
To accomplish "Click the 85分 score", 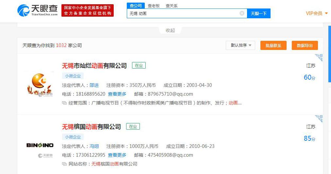I will coord(309,138).
